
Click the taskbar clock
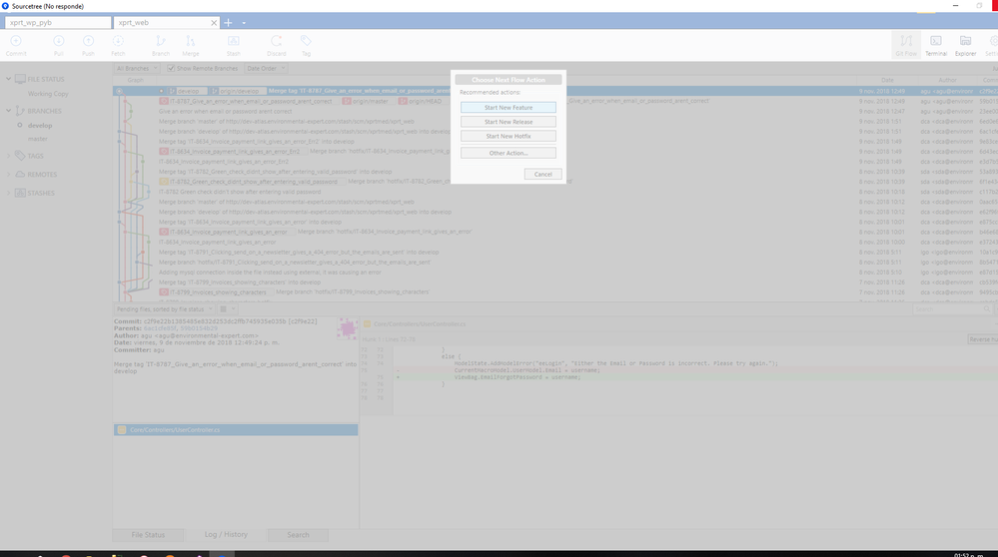pyautogui.click(x=969, y=554)
